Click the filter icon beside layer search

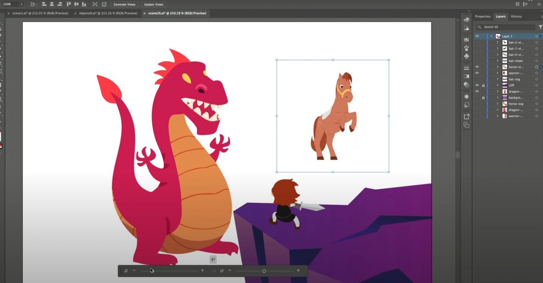point(540,27)
